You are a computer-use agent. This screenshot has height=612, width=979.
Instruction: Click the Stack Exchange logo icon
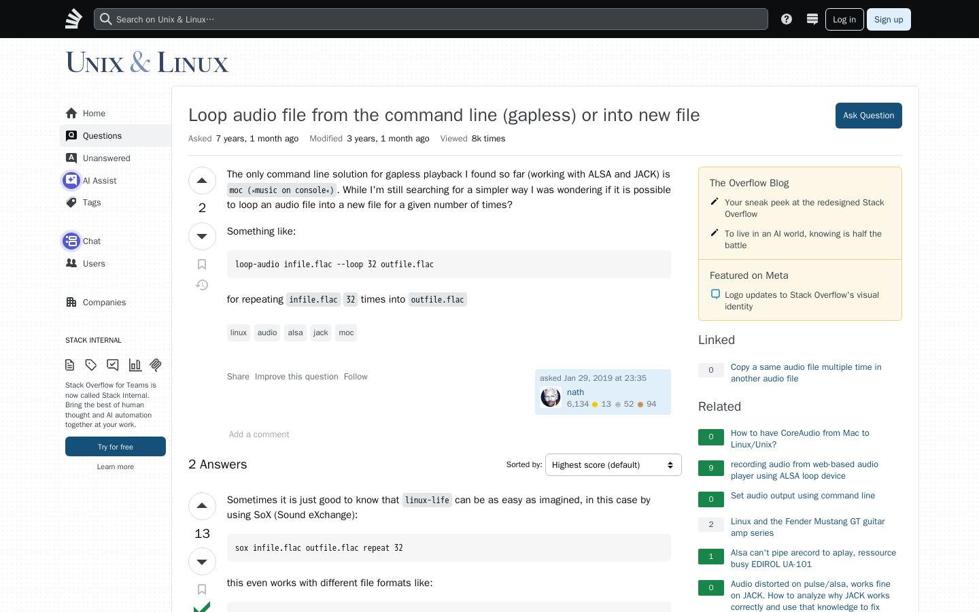pyautogui.click(x=73, y=19)
